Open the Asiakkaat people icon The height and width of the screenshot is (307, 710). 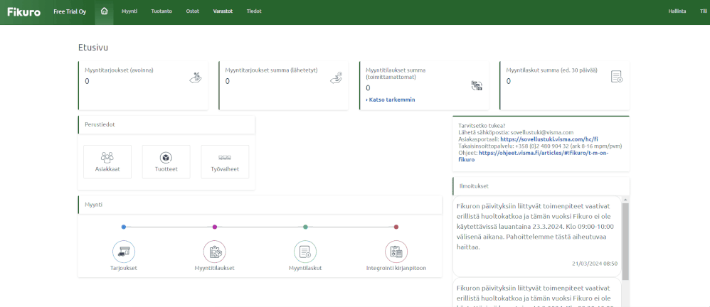[107, 157]
